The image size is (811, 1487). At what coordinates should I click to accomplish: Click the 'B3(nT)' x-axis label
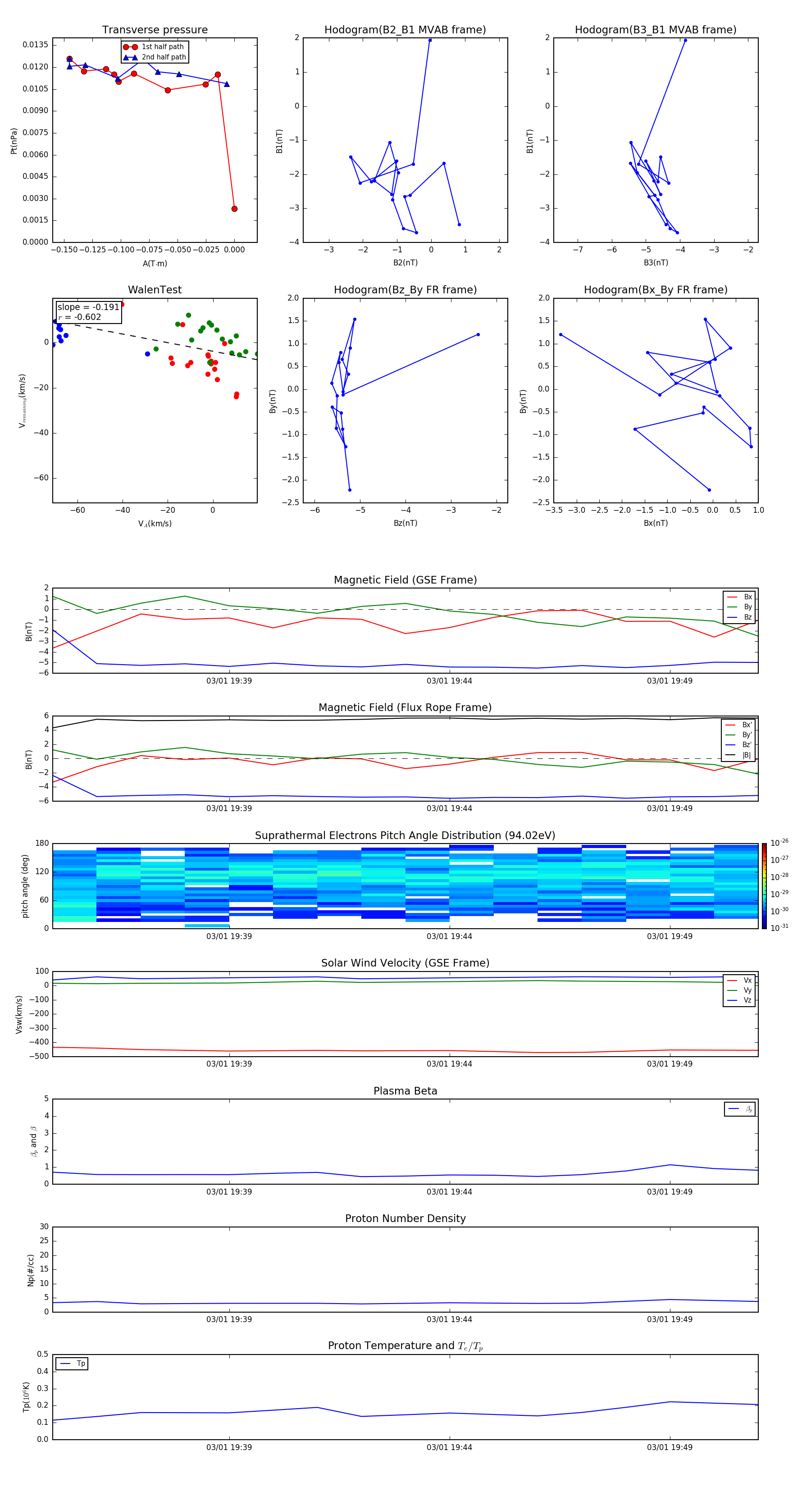[x=656, y=263]
